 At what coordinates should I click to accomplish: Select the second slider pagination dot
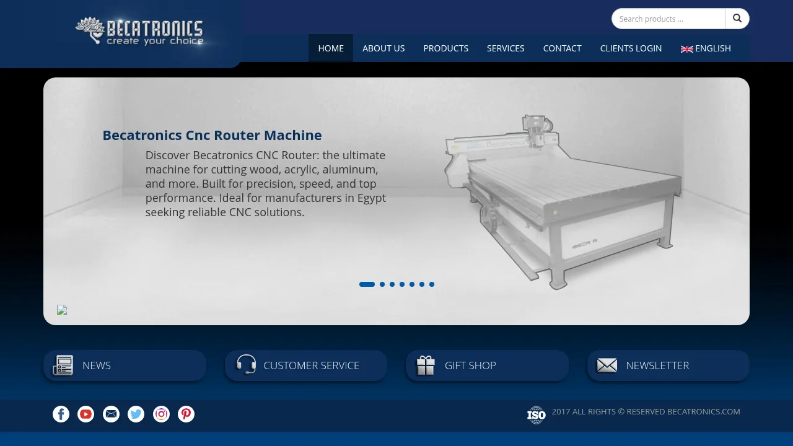[382, 284]
